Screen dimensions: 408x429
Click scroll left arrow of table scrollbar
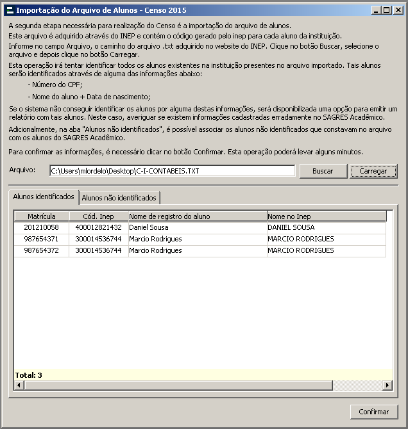coord(19,385)
